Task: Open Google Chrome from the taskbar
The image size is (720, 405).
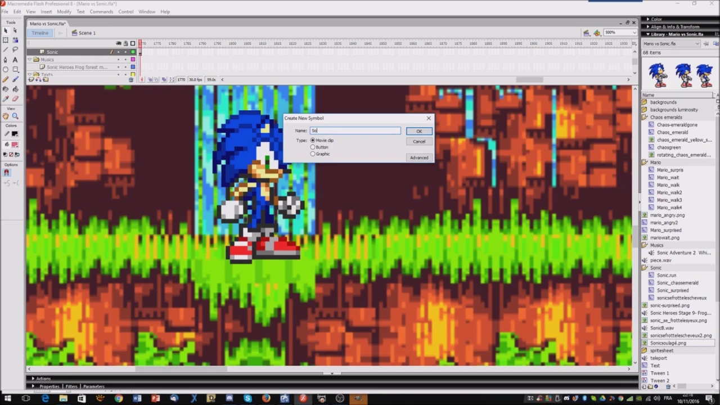Action: tap(118, 398)
